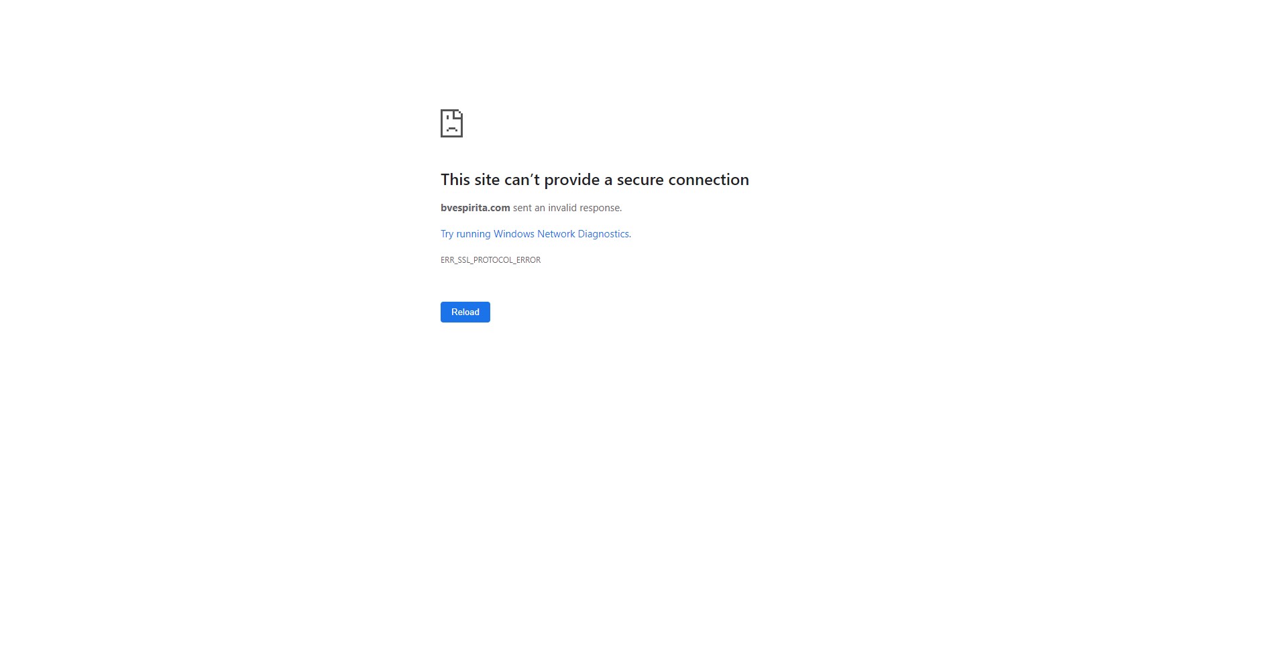Reload the page using the Reload button

coord(465,312)
